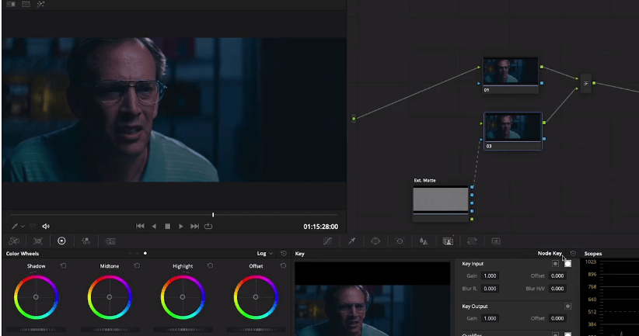This screenshot has width=639, height=336.
Task: Click the parallel mixer node
Action: coord(585,83)
